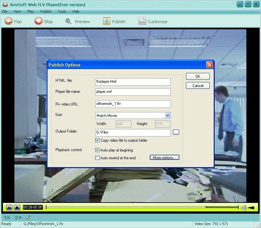Image resolution: width=261 pixels, height=228 pixels.
Task: Open the Publish menu
Action: tap(46, 11)
